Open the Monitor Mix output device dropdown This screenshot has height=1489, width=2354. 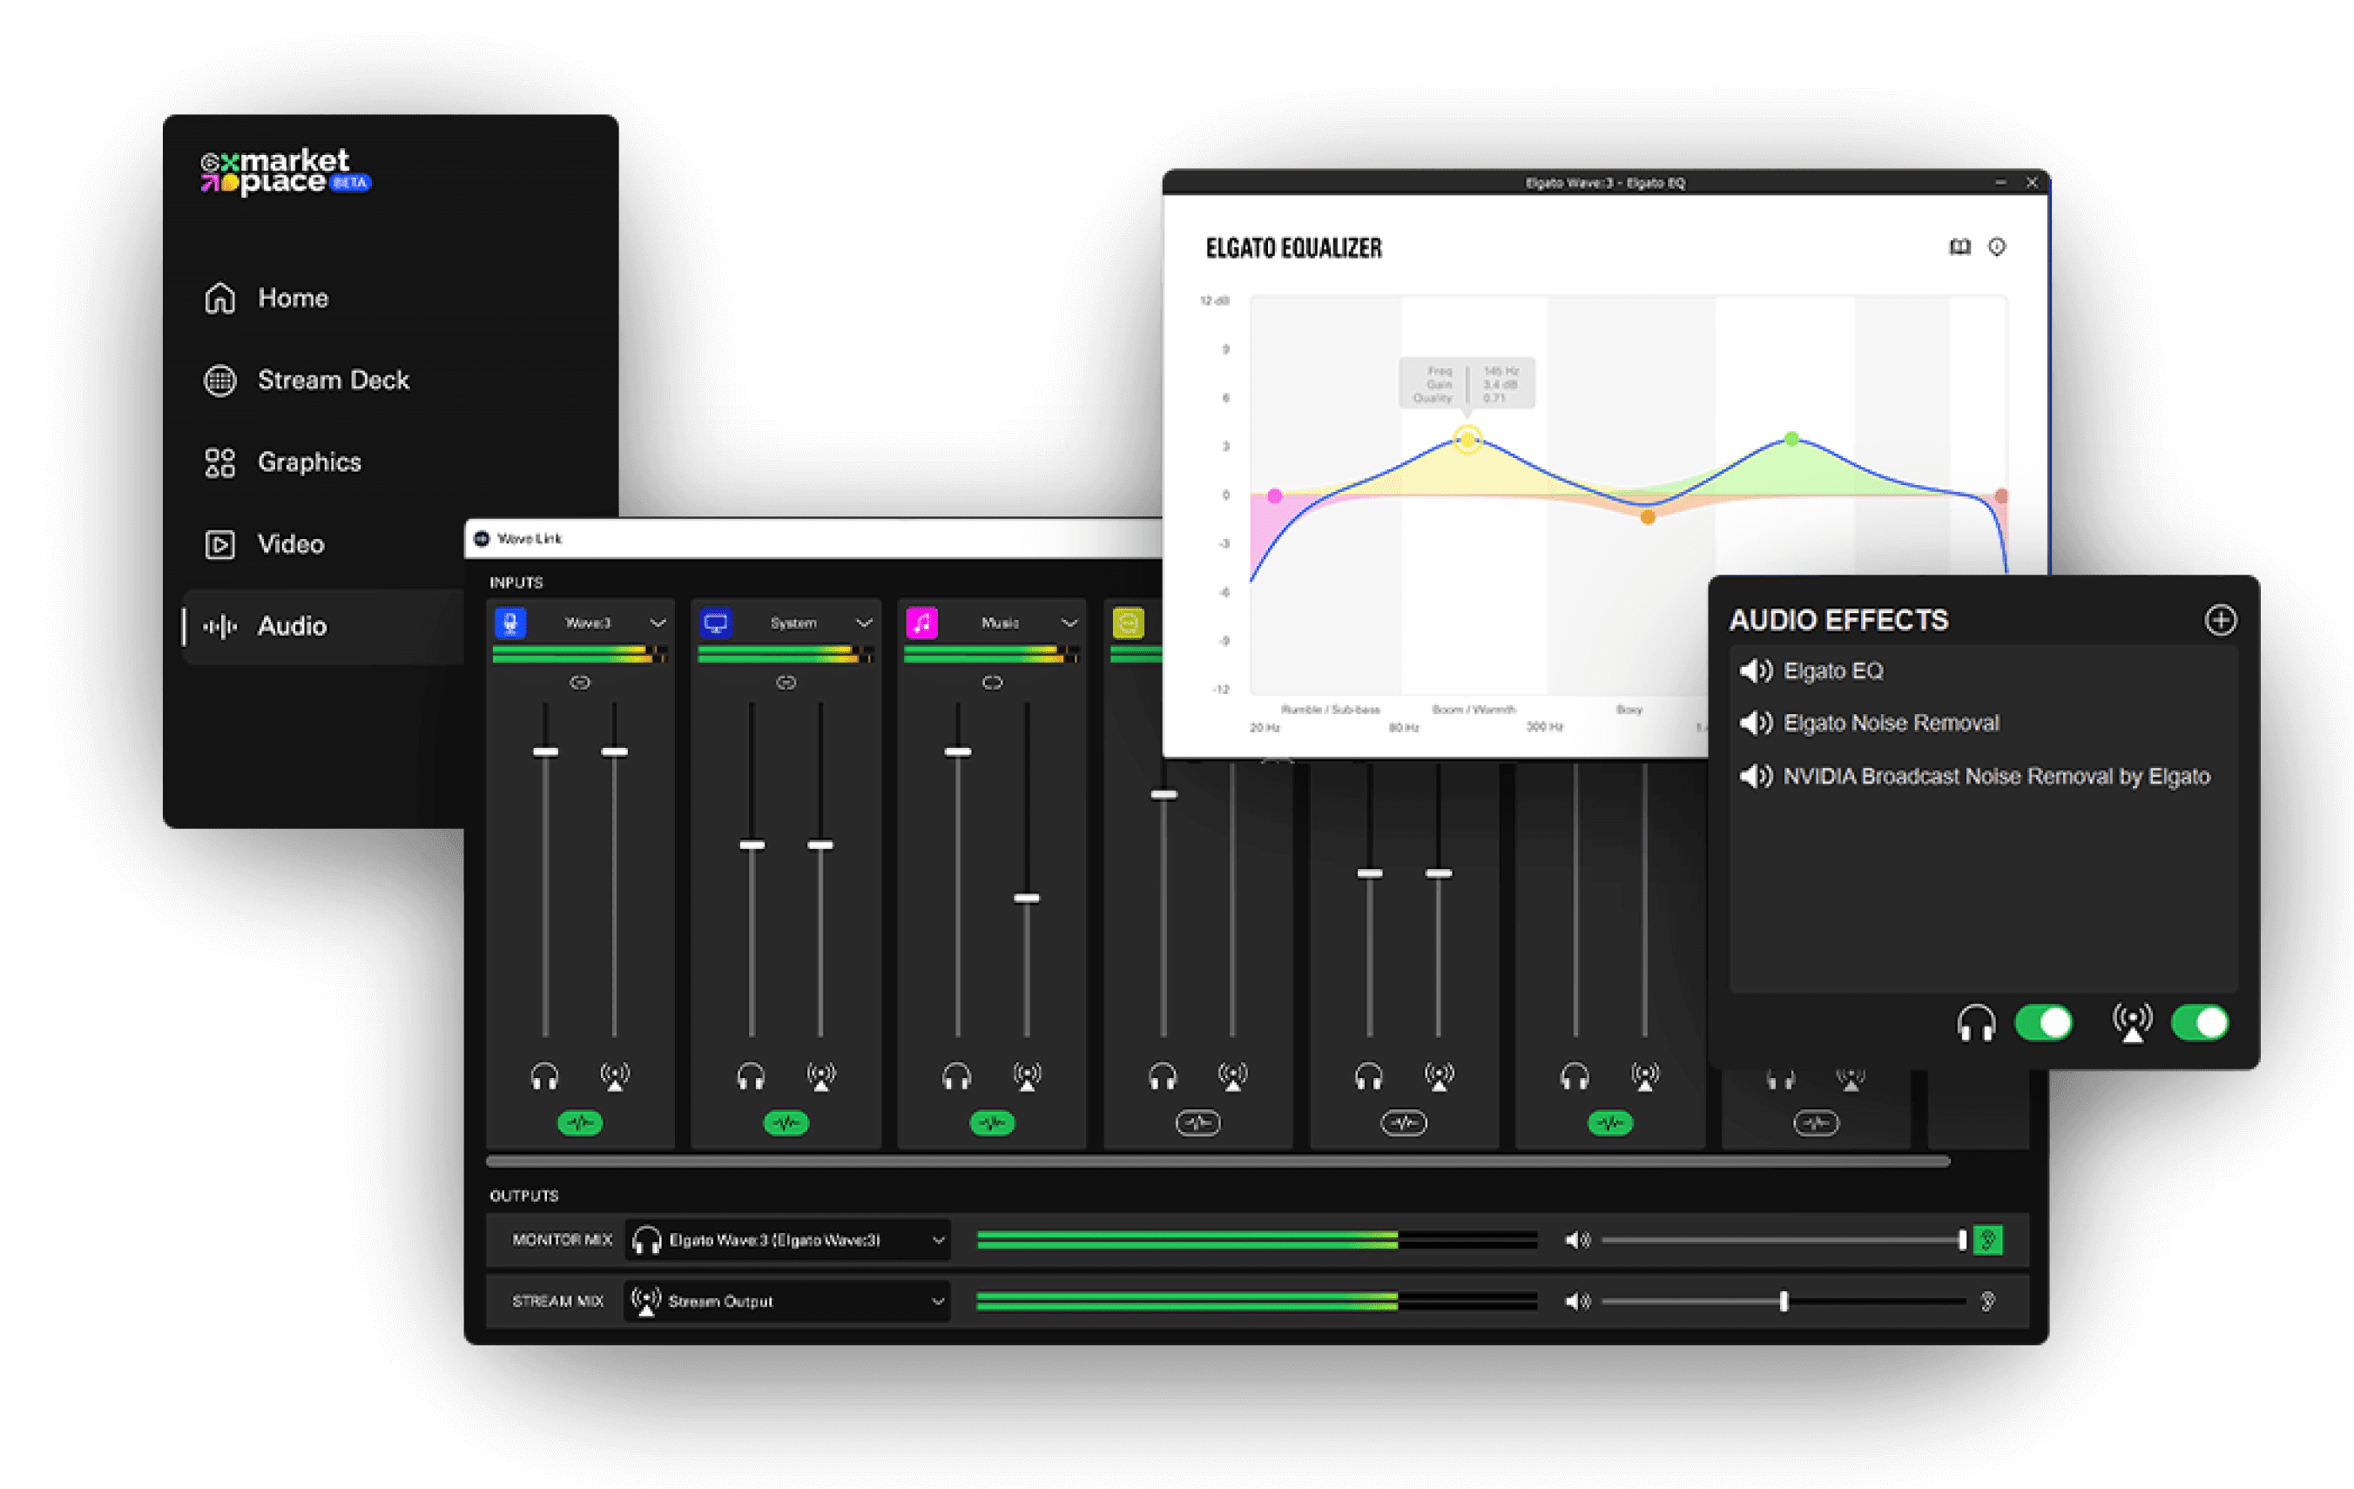click(937, 1240)
